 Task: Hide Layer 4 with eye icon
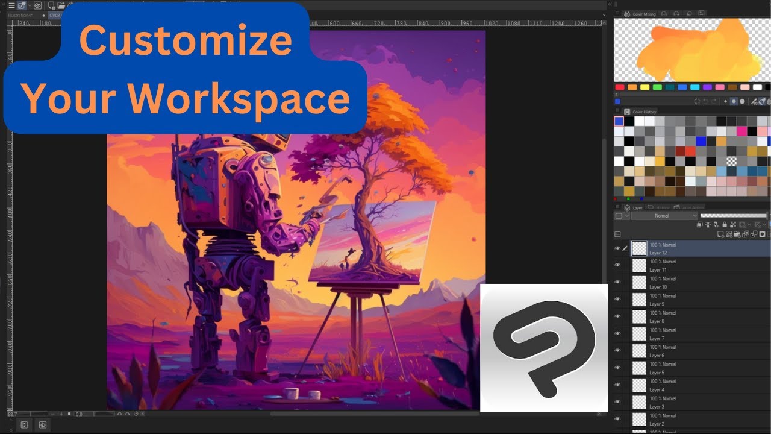617,385
